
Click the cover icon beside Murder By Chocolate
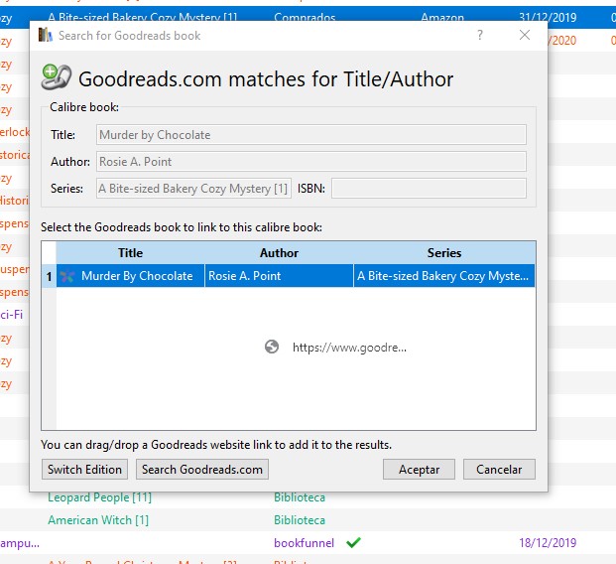(67, 276)
